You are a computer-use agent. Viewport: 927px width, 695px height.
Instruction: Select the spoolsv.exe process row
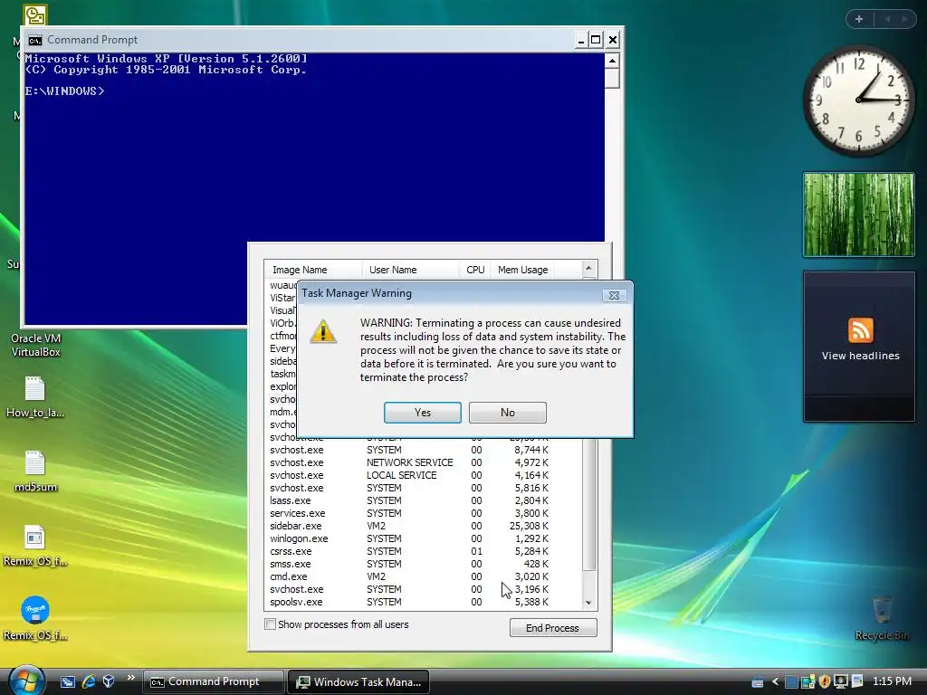[423, 602]
